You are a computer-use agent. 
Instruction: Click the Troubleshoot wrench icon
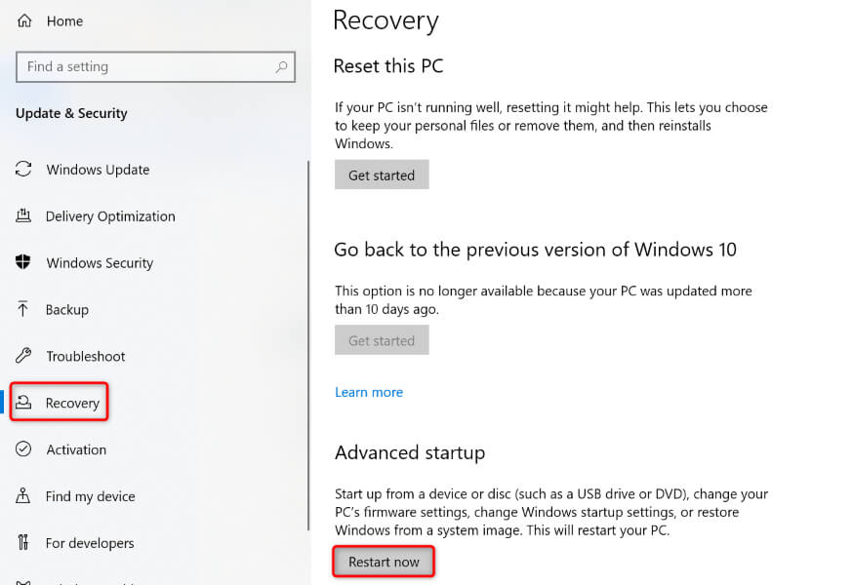coord(24,356)
